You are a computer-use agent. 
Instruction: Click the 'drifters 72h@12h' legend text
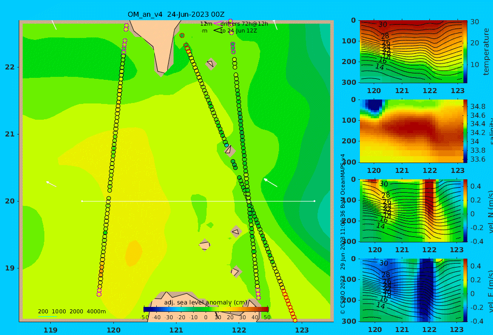[x=244, y=24]
